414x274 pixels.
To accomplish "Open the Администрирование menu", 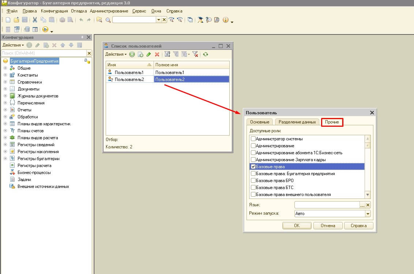I will point(109,11).
